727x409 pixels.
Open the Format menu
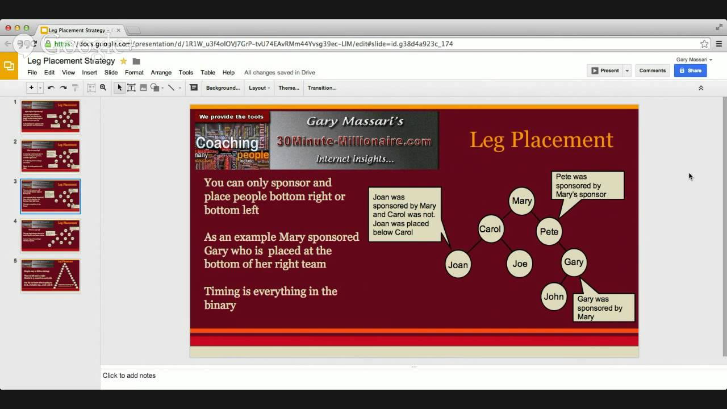pyautogui.click(x=134, y=73)
